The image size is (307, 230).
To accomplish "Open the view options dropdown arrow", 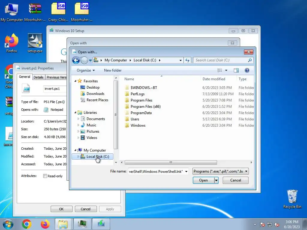I will (226, 70).
